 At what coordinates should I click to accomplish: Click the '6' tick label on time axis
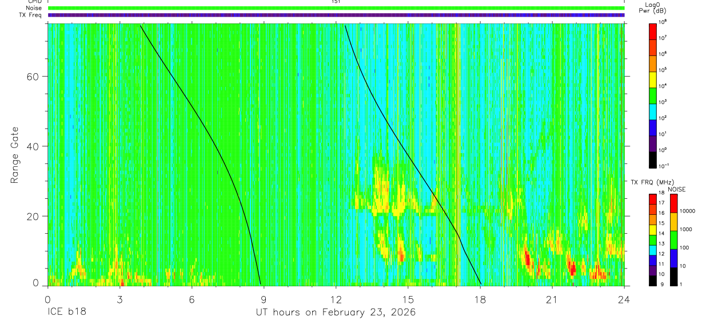tap(192, 299)
